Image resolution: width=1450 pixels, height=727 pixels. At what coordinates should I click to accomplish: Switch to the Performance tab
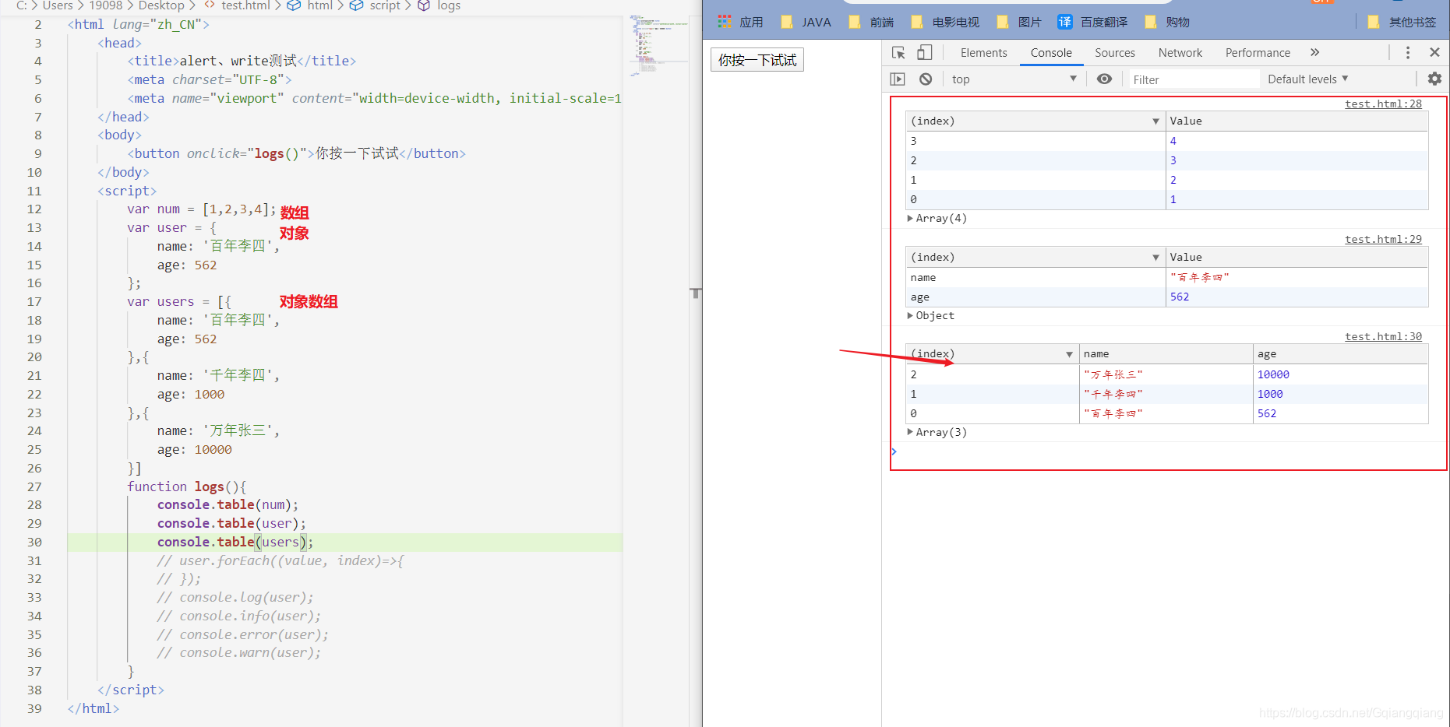[1258, 52]
